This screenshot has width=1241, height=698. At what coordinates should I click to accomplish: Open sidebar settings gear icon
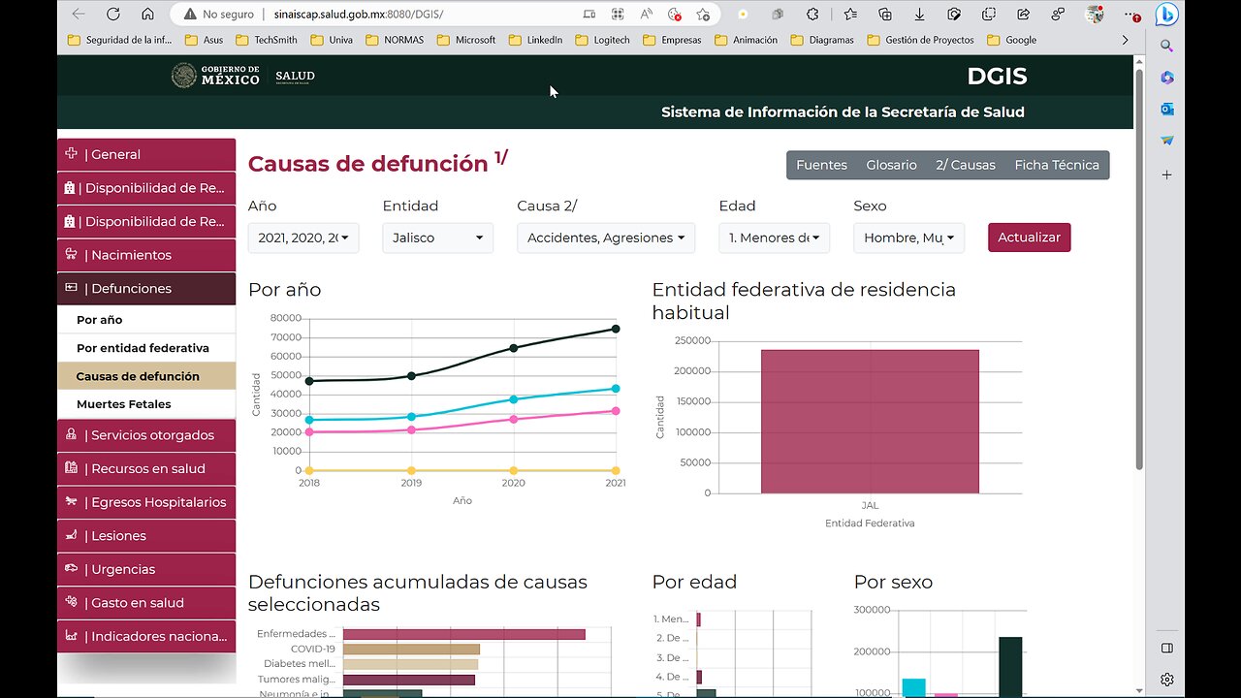tap(1167, 680)
